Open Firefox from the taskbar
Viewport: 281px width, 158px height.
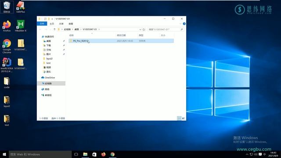tap(104, 154)
